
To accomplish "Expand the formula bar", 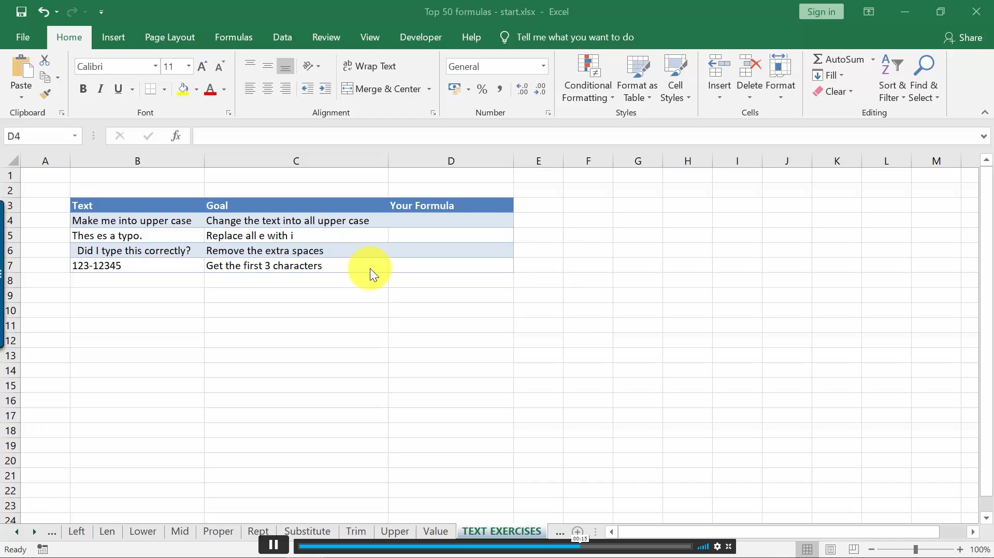I will pos(984,136).
